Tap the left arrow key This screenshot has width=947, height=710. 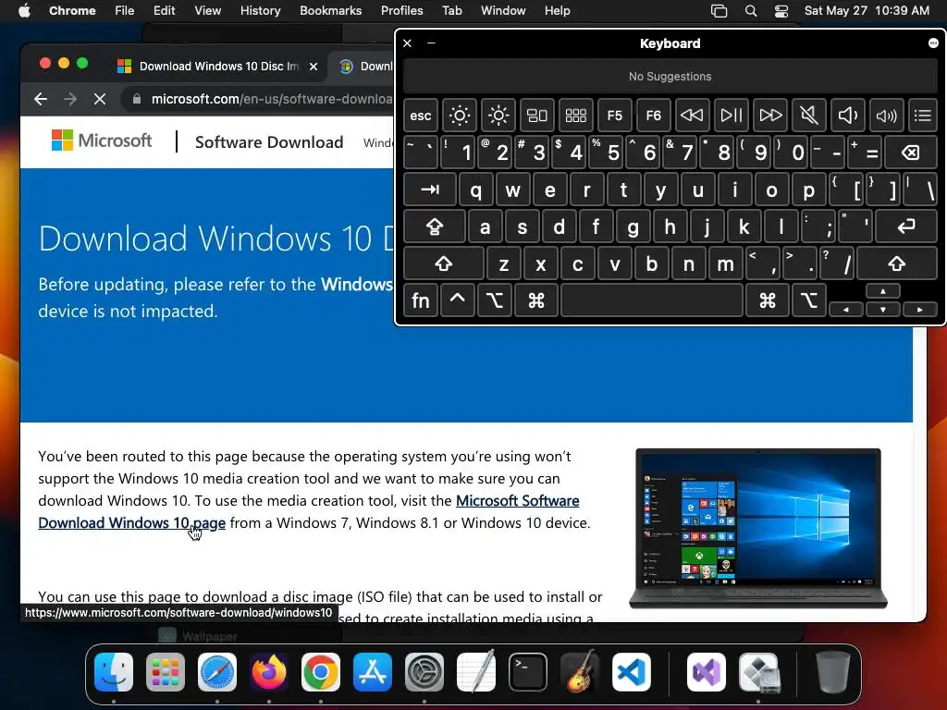pyautogui.click(x=846, y=309)
